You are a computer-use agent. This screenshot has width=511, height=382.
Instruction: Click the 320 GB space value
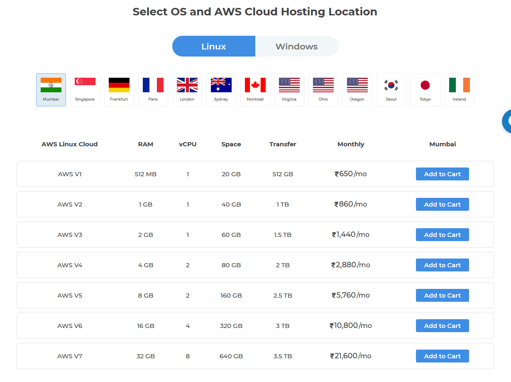pyautogui.click(x=231, y=326)
